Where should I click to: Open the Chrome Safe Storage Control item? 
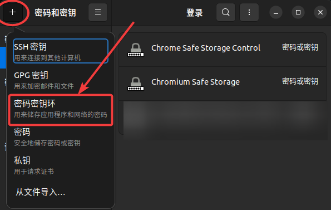point(223,50)
